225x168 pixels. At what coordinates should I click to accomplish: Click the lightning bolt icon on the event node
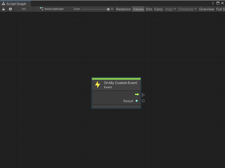(97, 85)
